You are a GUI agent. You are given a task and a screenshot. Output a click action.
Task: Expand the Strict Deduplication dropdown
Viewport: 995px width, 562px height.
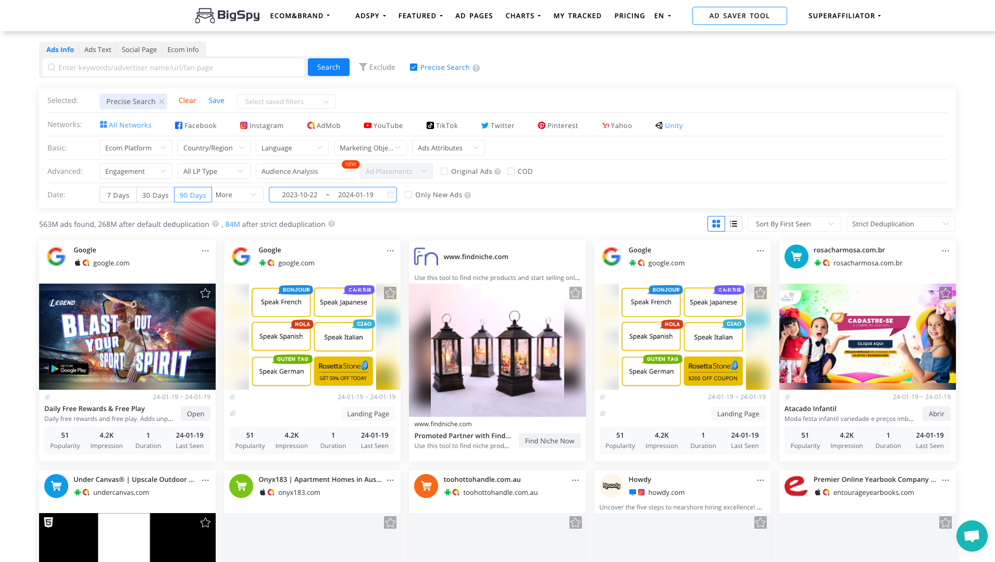pyautogui.click(x=900, y=224)
